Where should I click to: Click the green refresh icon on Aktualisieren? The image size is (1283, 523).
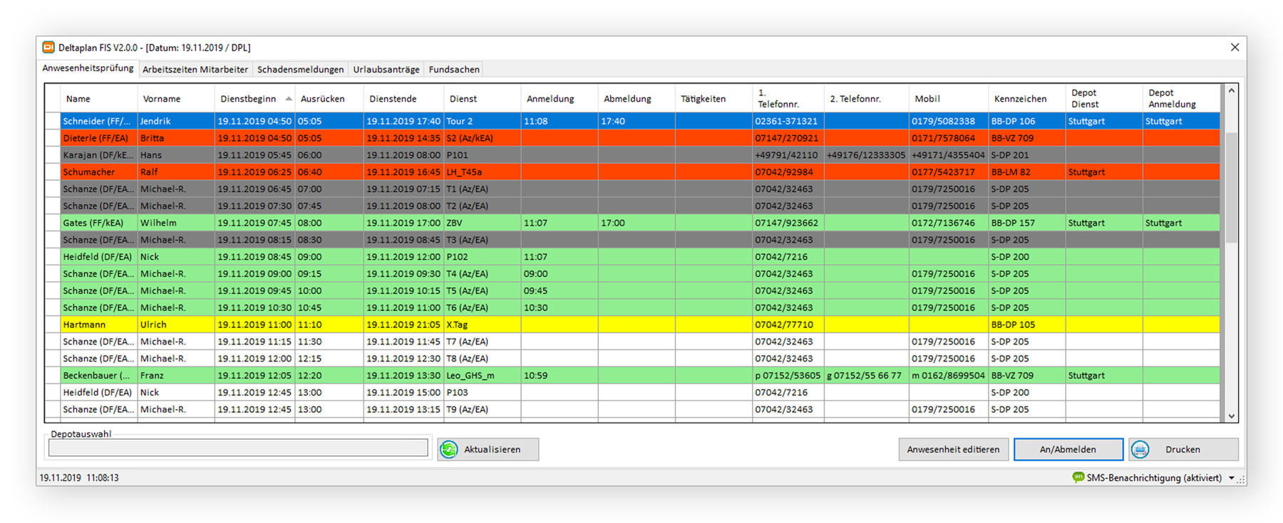coord(449,450)
